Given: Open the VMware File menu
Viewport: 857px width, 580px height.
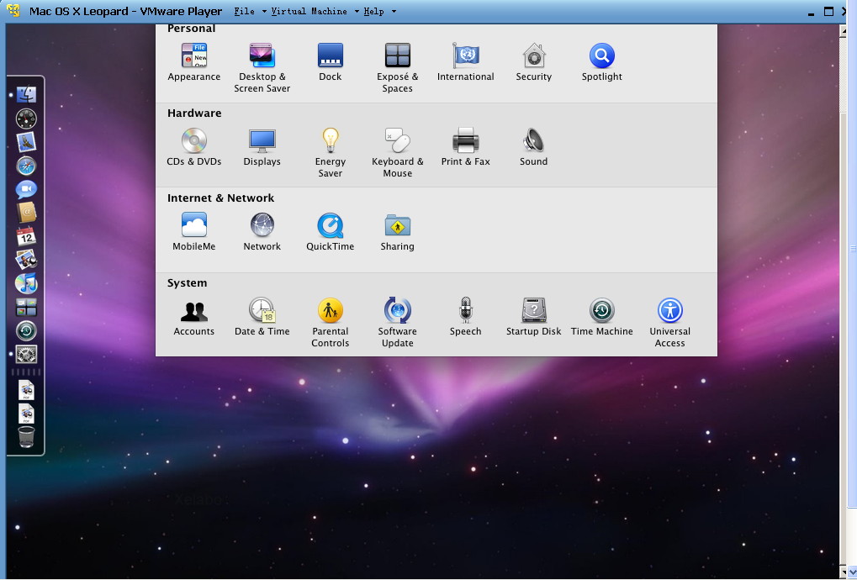Looking at the screenshot, I should pos(244,12).
